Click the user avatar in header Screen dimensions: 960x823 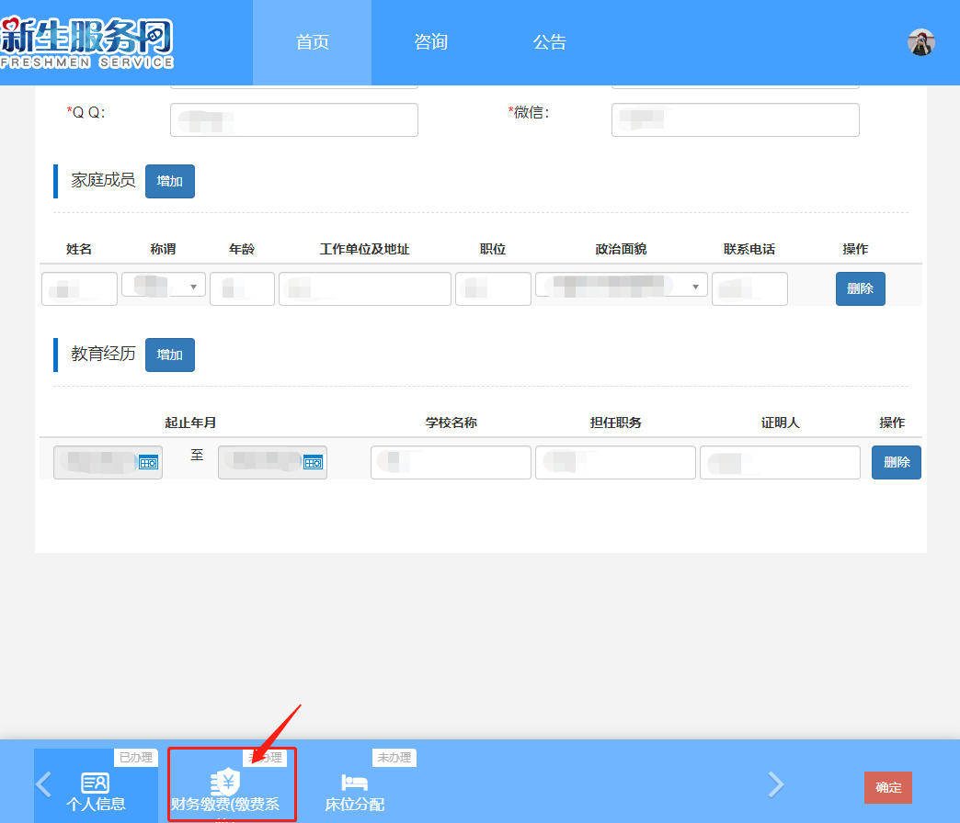point(920,42)
